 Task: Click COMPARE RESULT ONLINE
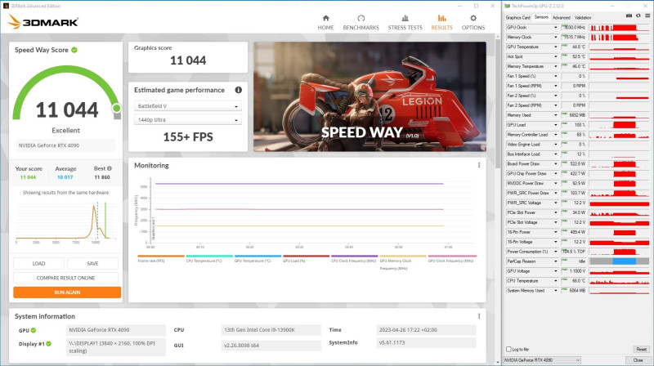tap(65, 278)
